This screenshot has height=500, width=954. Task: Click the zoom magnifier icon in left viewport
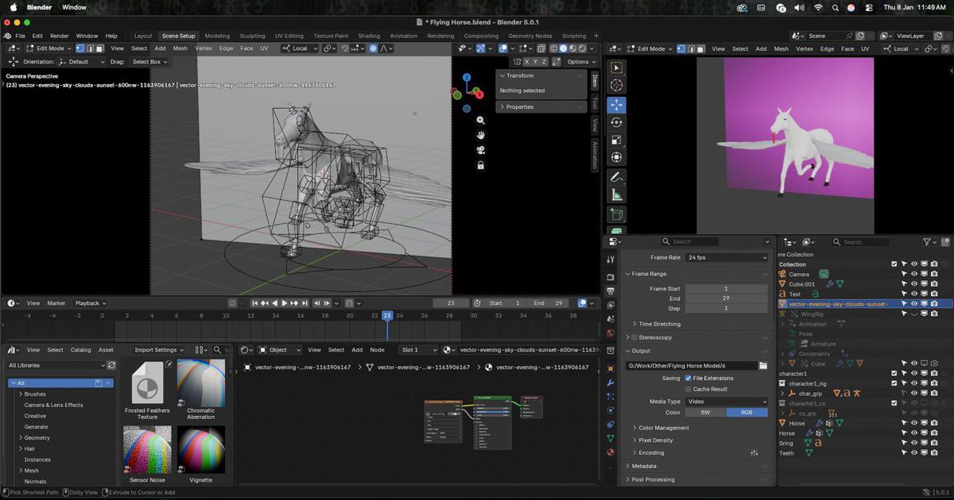(481, 120)
